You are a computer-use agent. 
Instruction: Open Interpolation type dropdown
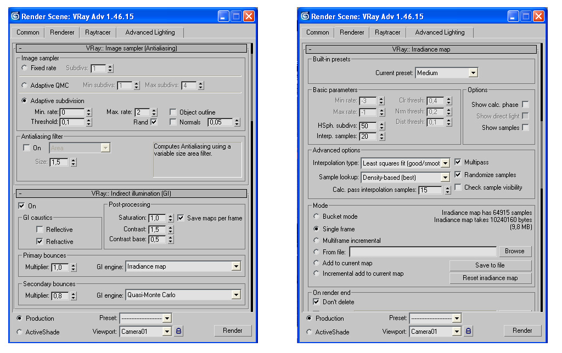(x=445, y=163)
